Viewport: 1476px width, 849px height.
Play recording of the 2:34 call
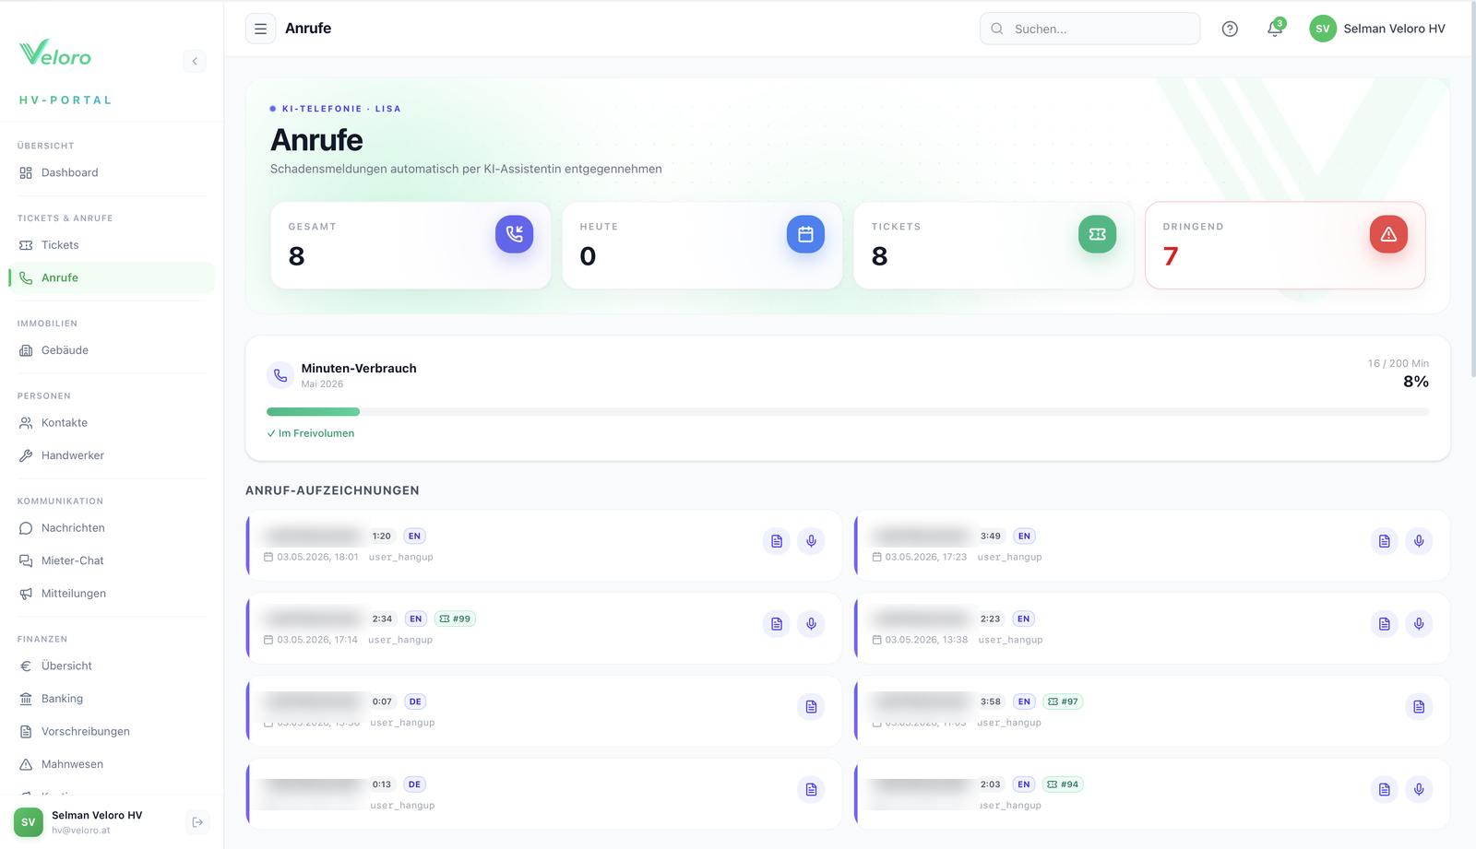(811, 624)
